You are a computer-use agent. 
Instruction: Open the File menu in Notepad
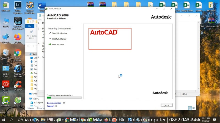point(40,20)
